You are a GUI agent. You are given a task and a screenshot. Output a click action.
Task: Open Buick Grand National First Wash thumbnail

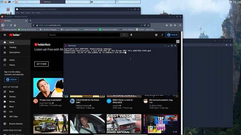tap(124, 124)
